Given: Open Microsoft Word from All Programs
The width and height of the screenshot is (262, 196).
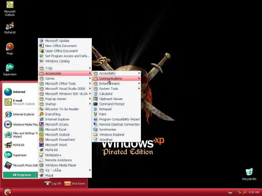Looking at the screenshot, I should [65, 145].
